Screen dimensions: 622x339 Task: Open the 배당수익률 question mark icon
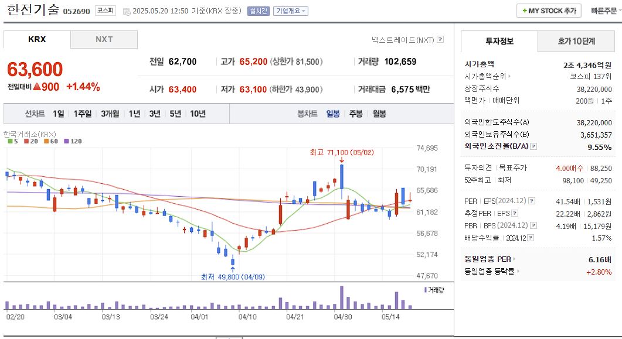tap(531, 237)
